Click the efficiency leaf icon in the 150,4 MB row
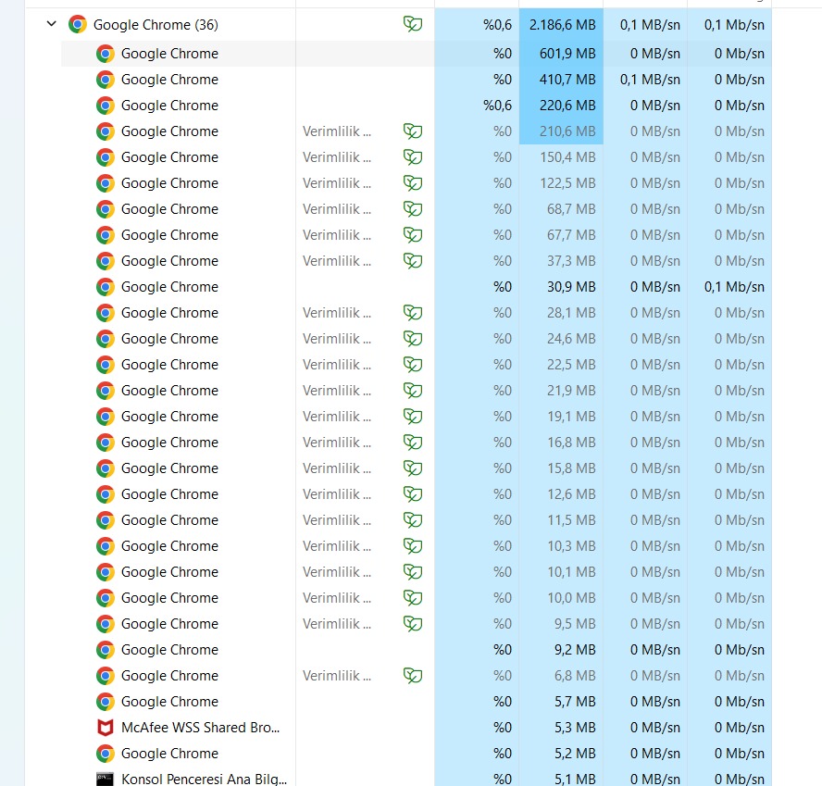This screenshot has height=786, width=822. [x=413, y=157]
